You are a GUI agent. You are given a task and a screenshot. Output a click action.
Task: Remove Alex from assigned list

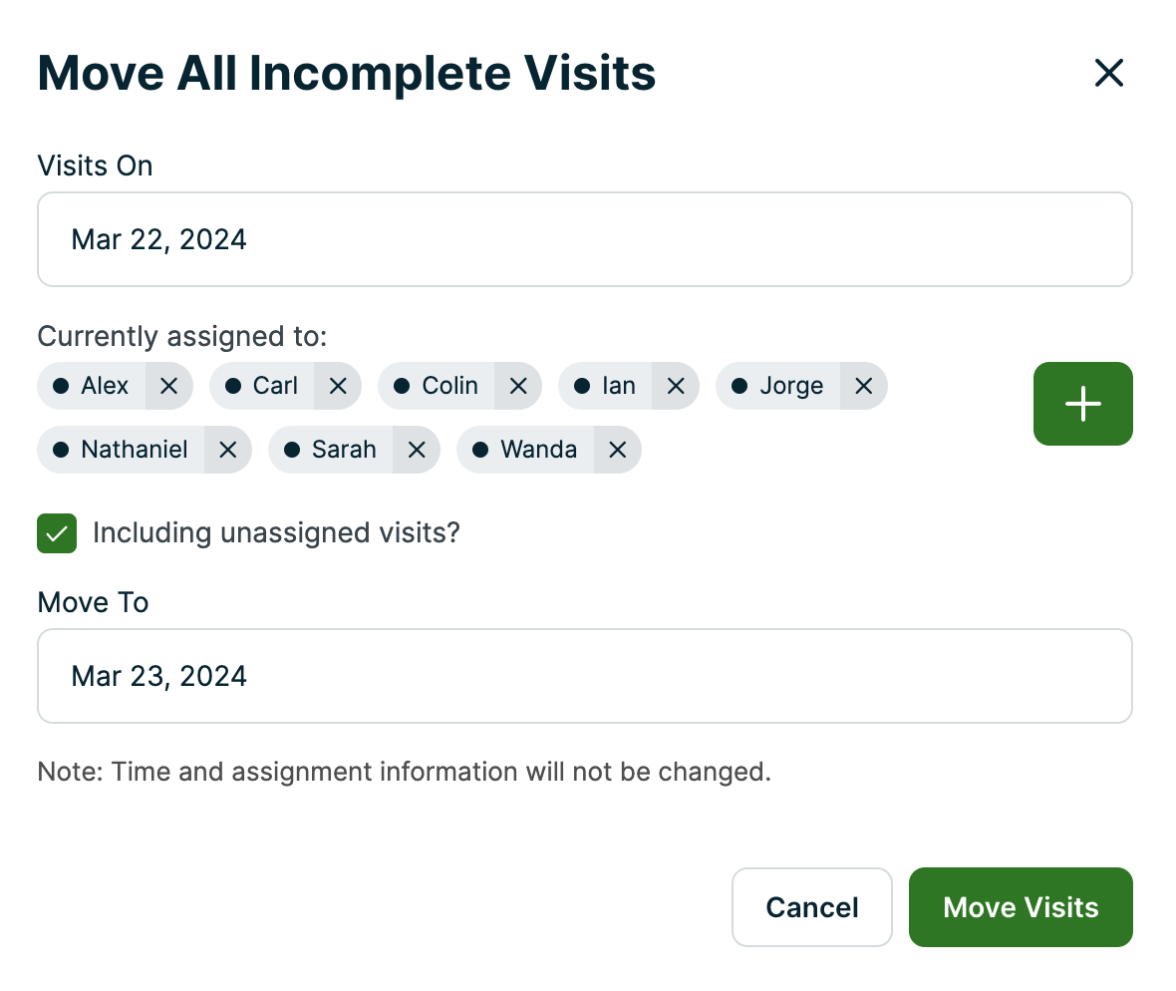[167, 386]
